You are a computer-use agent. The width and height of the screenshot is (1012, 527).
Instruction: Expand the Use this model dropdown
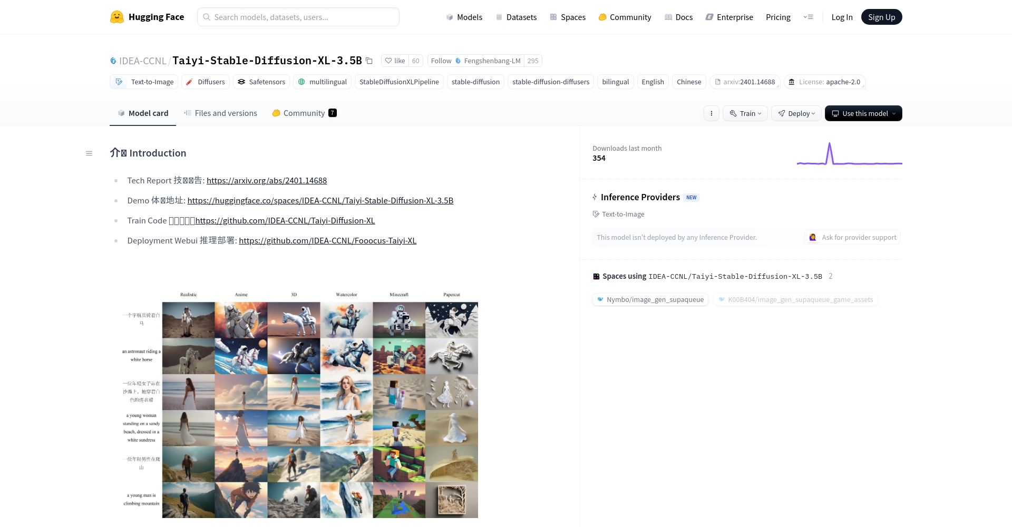[863, 113]
